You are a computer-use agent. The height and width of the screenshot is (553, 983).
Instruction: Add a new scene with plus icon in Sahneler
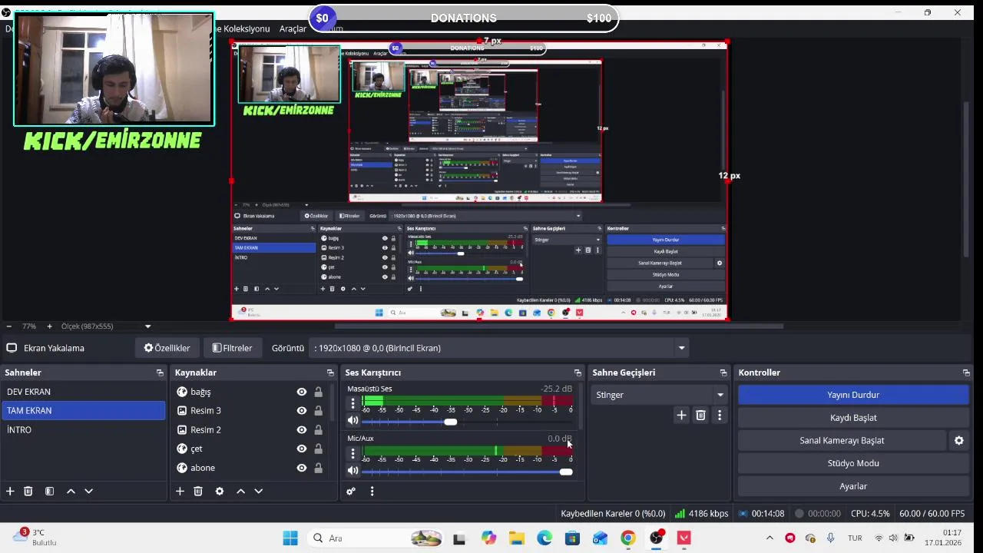click(10, 491)
